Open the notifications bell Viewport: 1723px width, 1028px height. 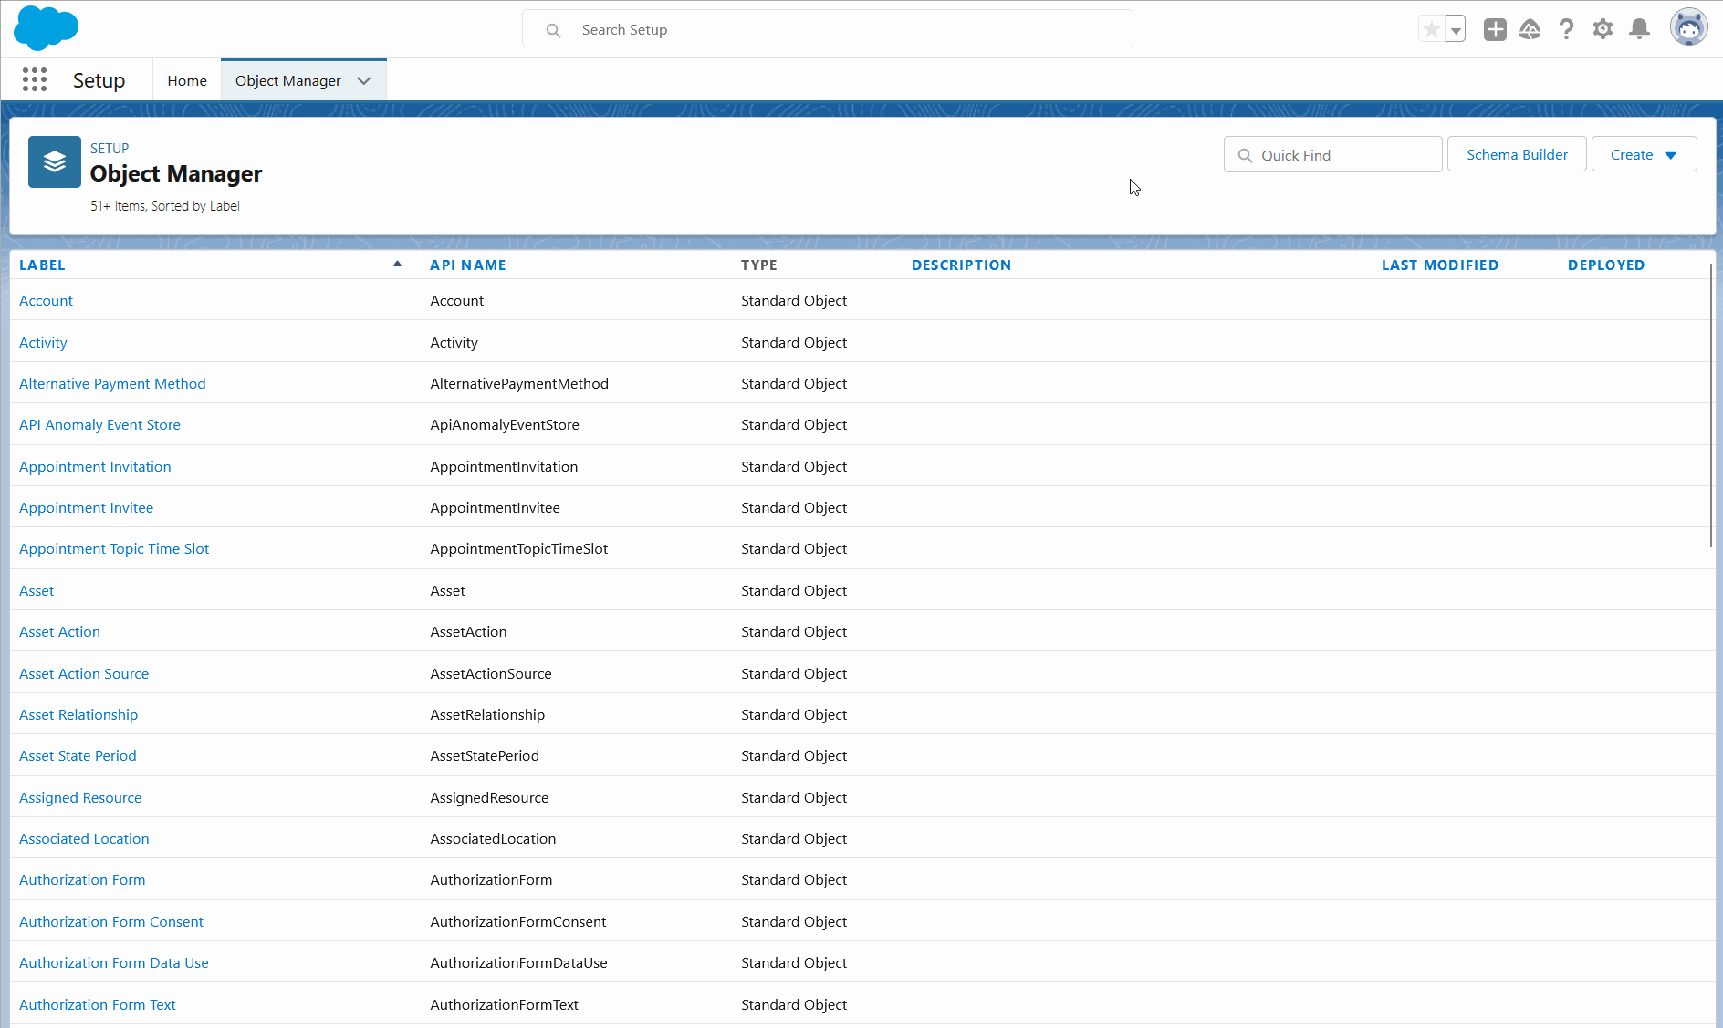coord(1640,29)
